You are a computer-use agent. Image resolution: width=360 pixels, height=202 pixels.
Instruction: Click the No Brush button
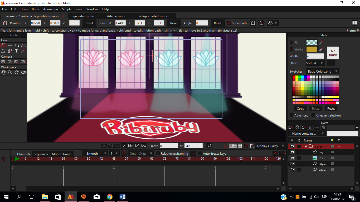click(333, 53)
